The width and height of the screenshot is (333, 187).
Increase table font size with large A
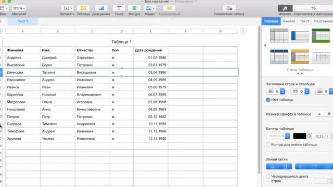coord(329,114)
